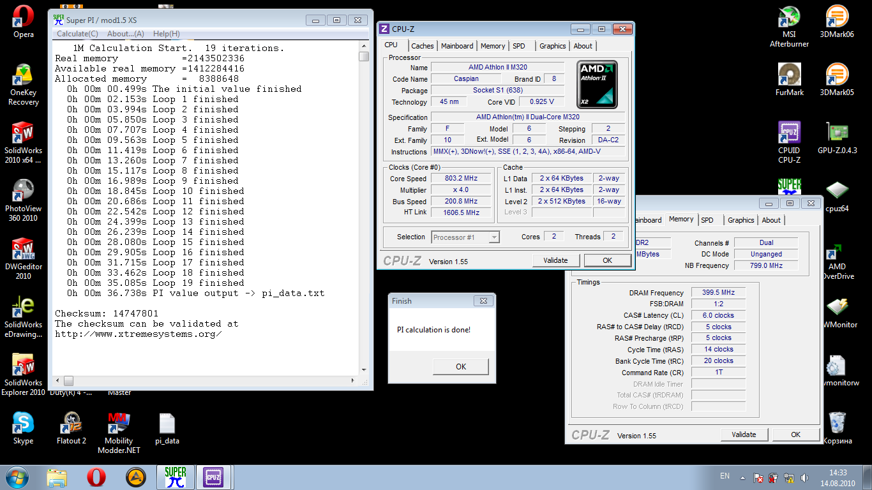The height and width of the screenshot is (490, 872).
Task: Click the AMD Athlon II logo
Action: 598,84
